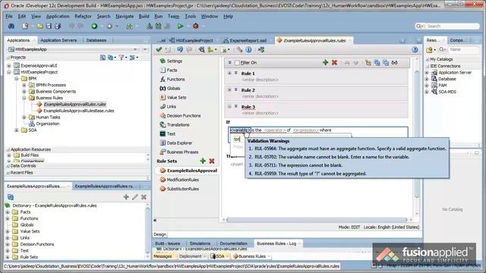Click the Save toolbar icon
Screen dimensions: 486x273
[49, 27]
